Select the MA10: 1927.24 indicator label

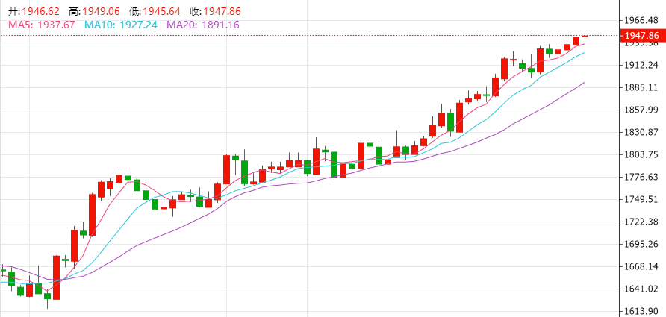tap(121, 25)
